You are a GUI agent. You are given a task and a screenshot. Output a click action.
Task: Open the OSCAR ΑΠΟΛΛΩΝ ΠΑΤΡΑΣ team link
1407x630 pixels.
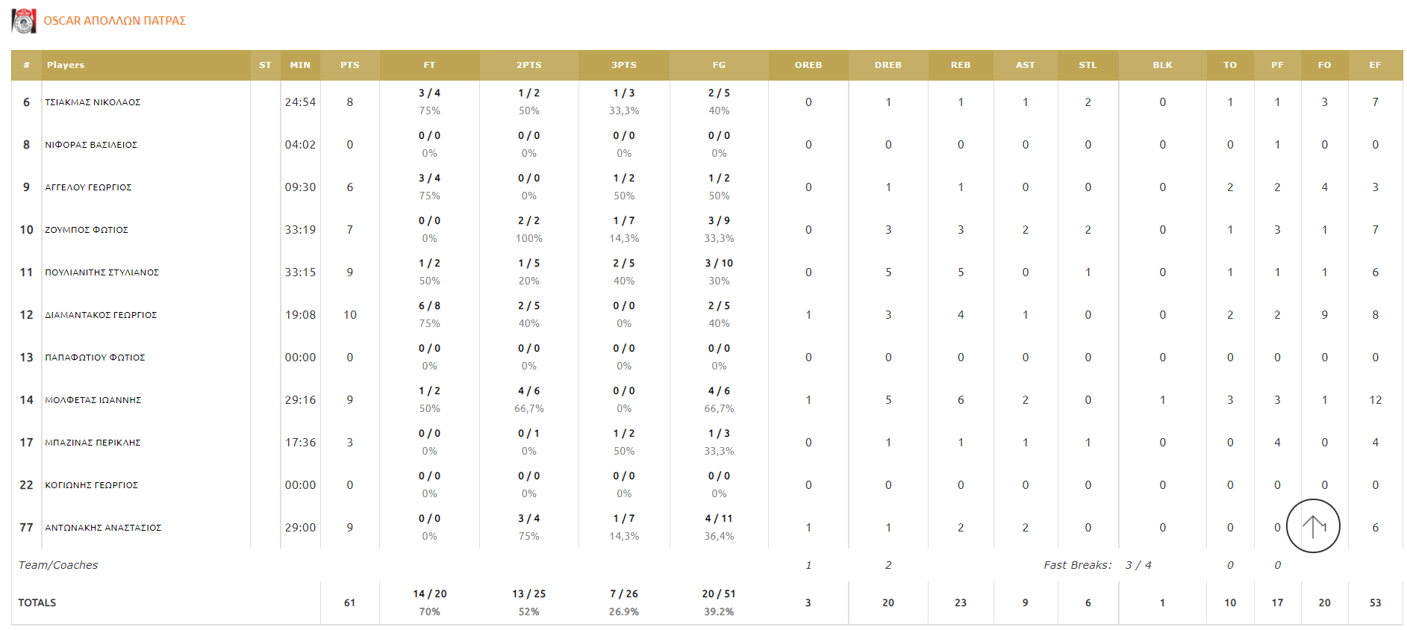coord(114,21)
